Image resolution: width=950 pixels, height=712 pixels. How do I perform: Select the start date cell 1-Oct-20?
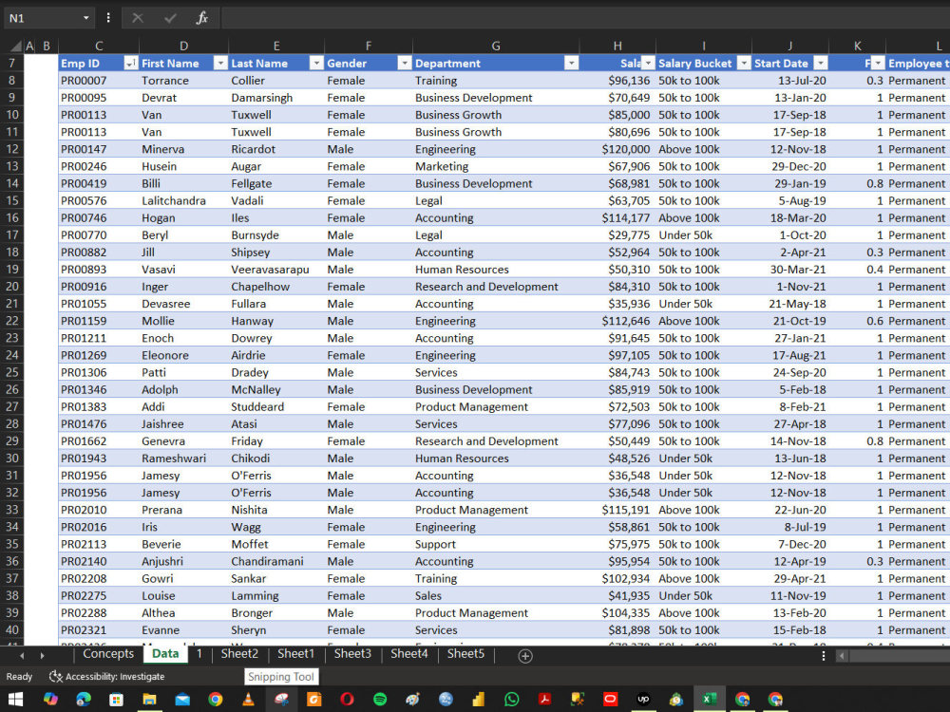coord(790,234)
